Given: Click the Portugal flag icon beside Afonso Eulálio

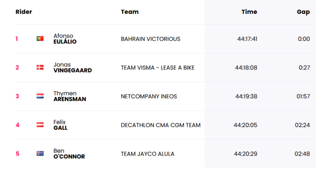Looking at the screenshot, I should click(40, 39).
